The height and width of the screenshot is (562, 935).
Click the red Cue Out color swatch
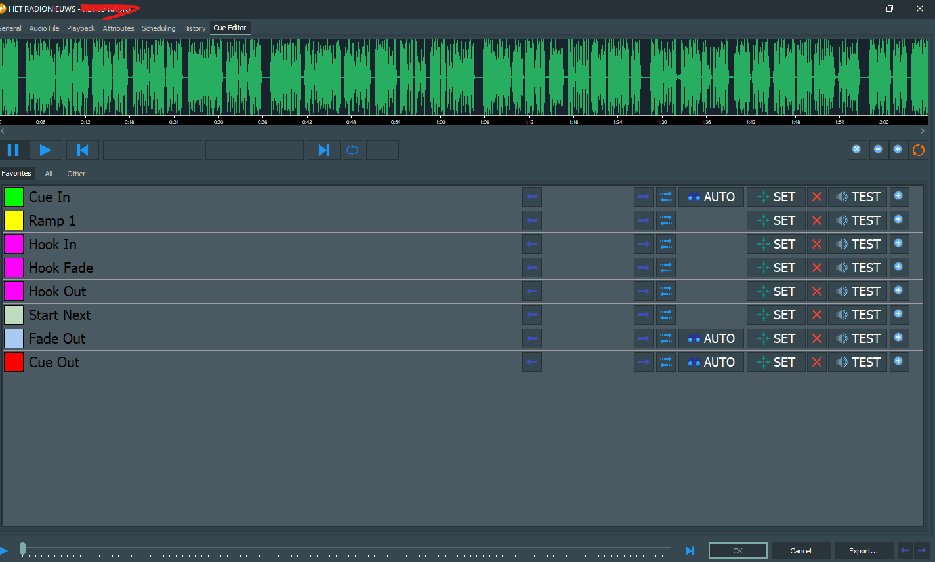(x=14, y=362)
